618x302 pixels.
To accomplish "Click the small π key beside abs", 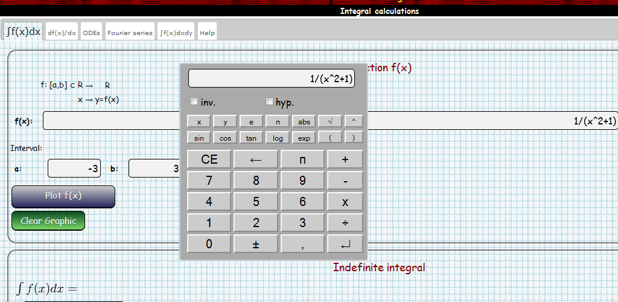I will [278, 122].
